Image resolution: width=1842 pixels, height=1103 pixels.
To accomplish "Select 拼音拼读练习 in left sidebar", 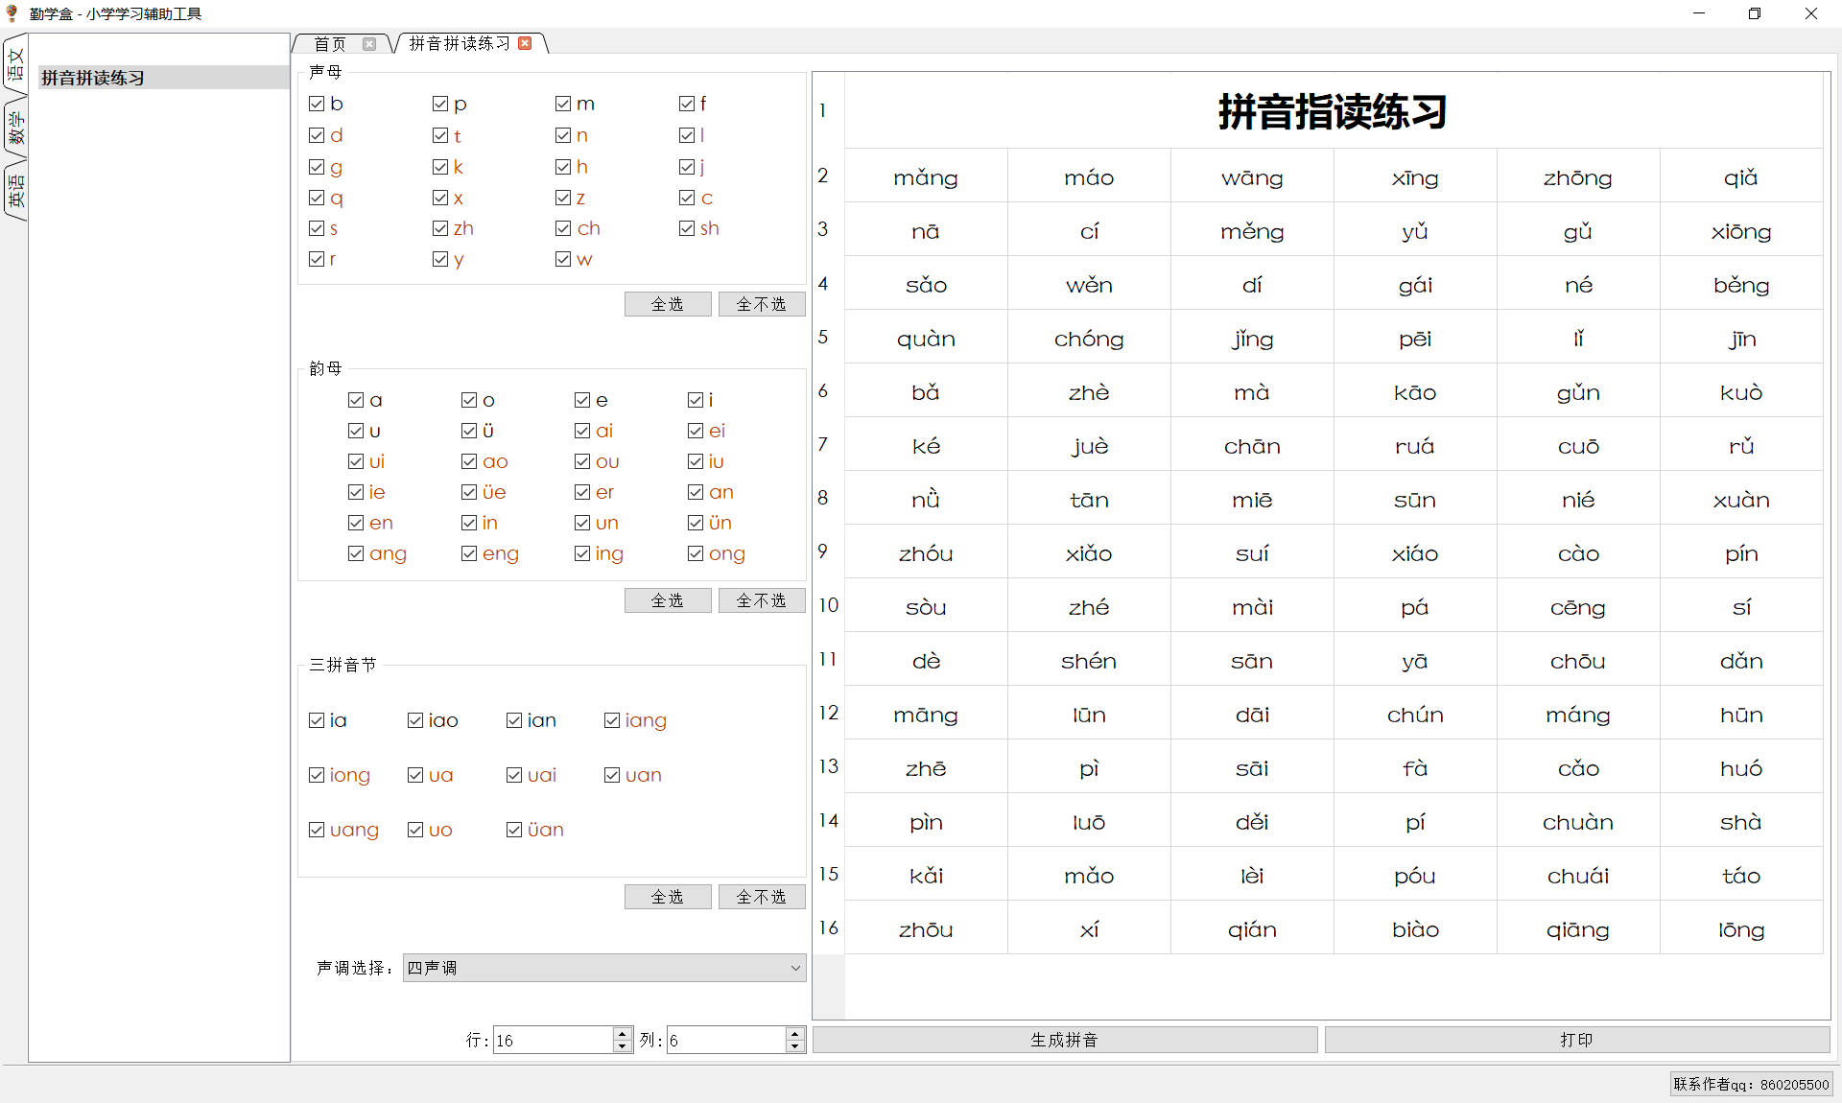I will (x=93, y=78).
